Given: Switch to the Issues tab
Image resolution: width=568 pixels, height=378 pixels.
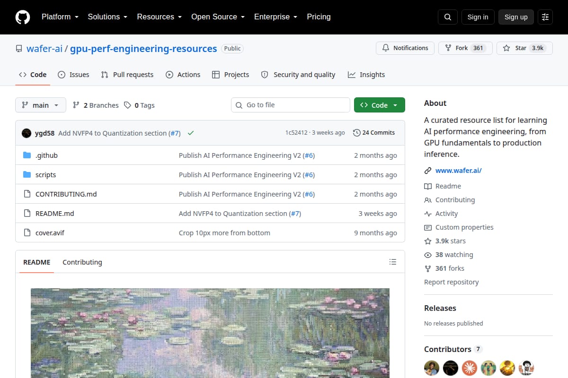Looking at the screenshot, I should click(73, 75).
